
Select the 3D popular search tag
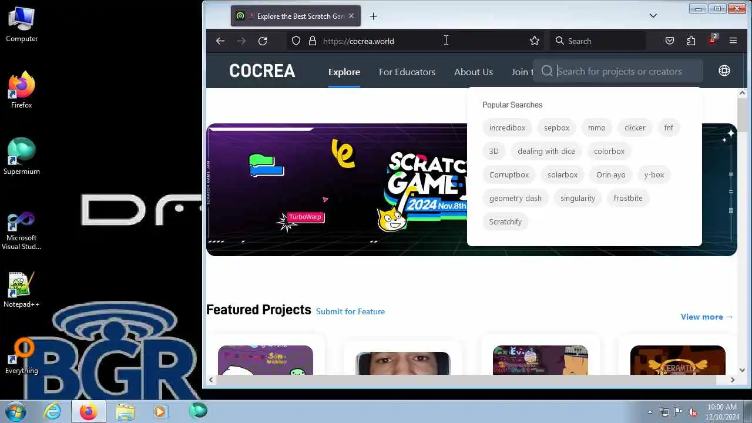coord(494,151)
